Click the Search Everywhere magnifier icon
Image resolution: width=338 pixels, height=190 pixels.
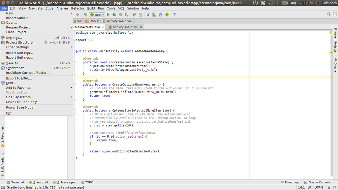click(328, 14)
